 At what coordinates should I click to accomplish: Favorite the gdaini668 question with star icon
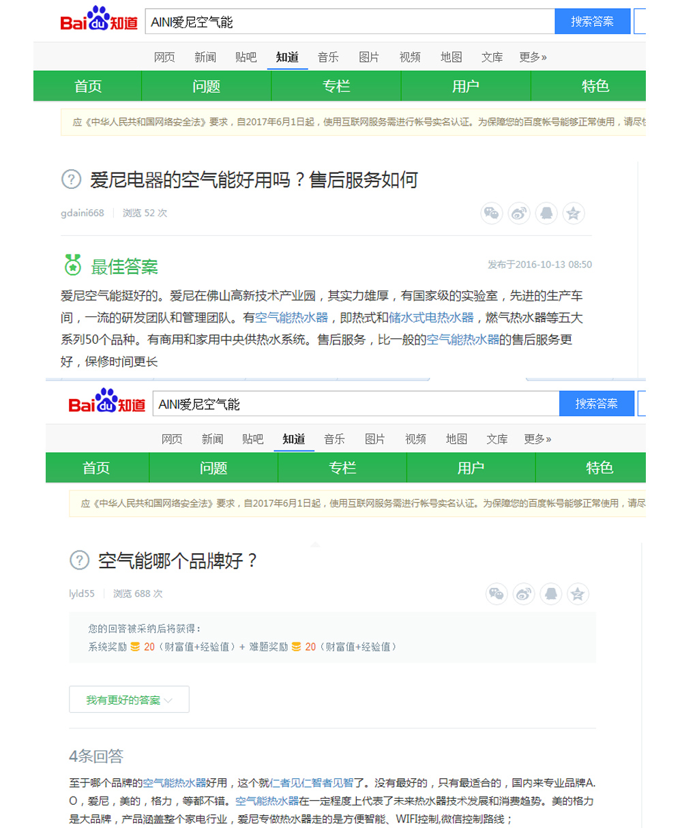click(574, 213)
